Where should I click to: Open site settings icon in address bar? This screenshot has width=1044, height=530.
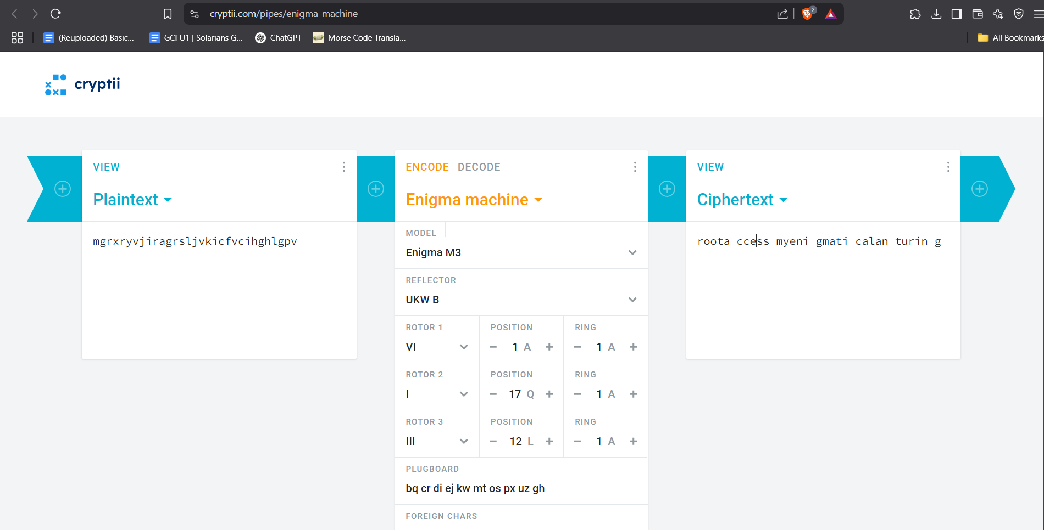coord(195,14)
